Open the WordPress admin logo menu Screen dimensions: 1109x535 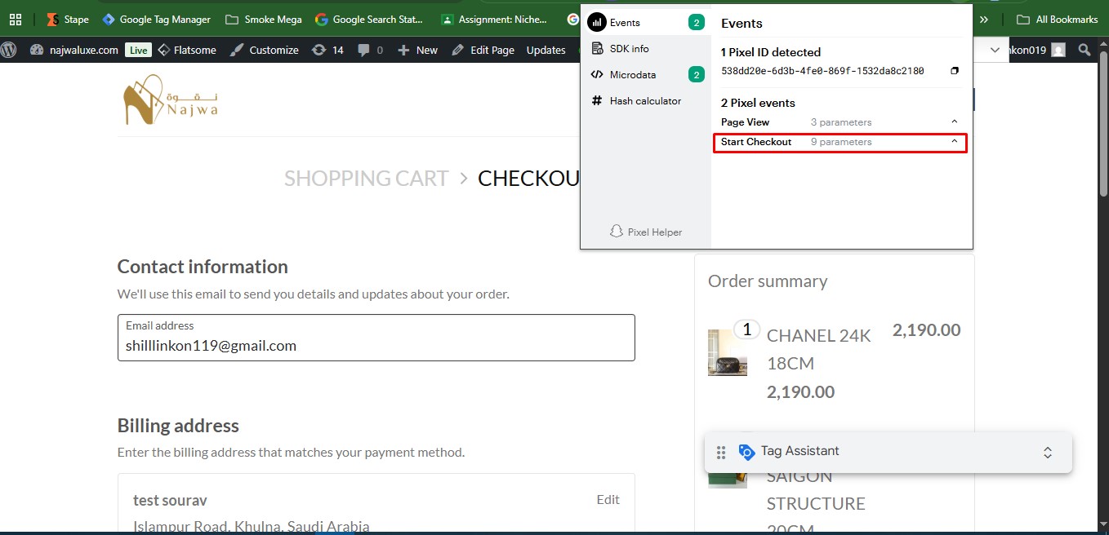9,50
